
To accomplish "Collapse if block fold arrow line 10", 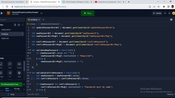I will 30,53.
